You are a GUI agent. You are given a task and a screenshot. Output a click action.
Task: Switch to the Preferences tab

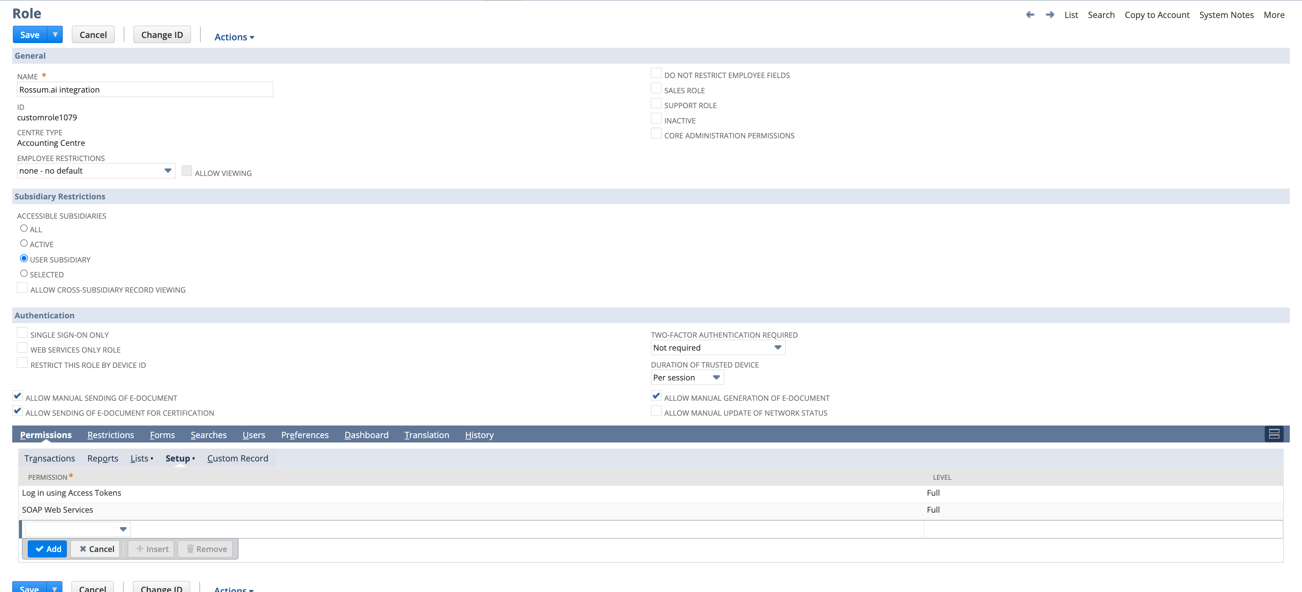(x=305, y=435)
